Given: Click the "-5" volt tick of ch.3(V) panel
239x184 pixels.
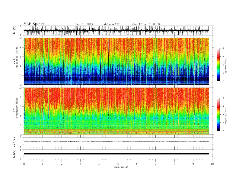Looking at the screenshot, I should coord(21,147).
